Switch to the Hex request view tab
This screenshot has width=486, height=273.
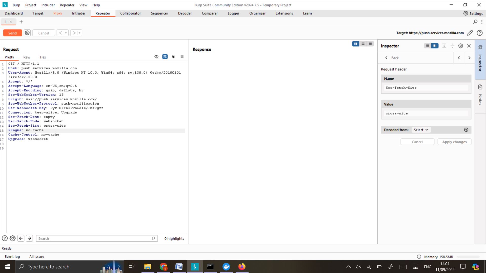pos(43,57)
